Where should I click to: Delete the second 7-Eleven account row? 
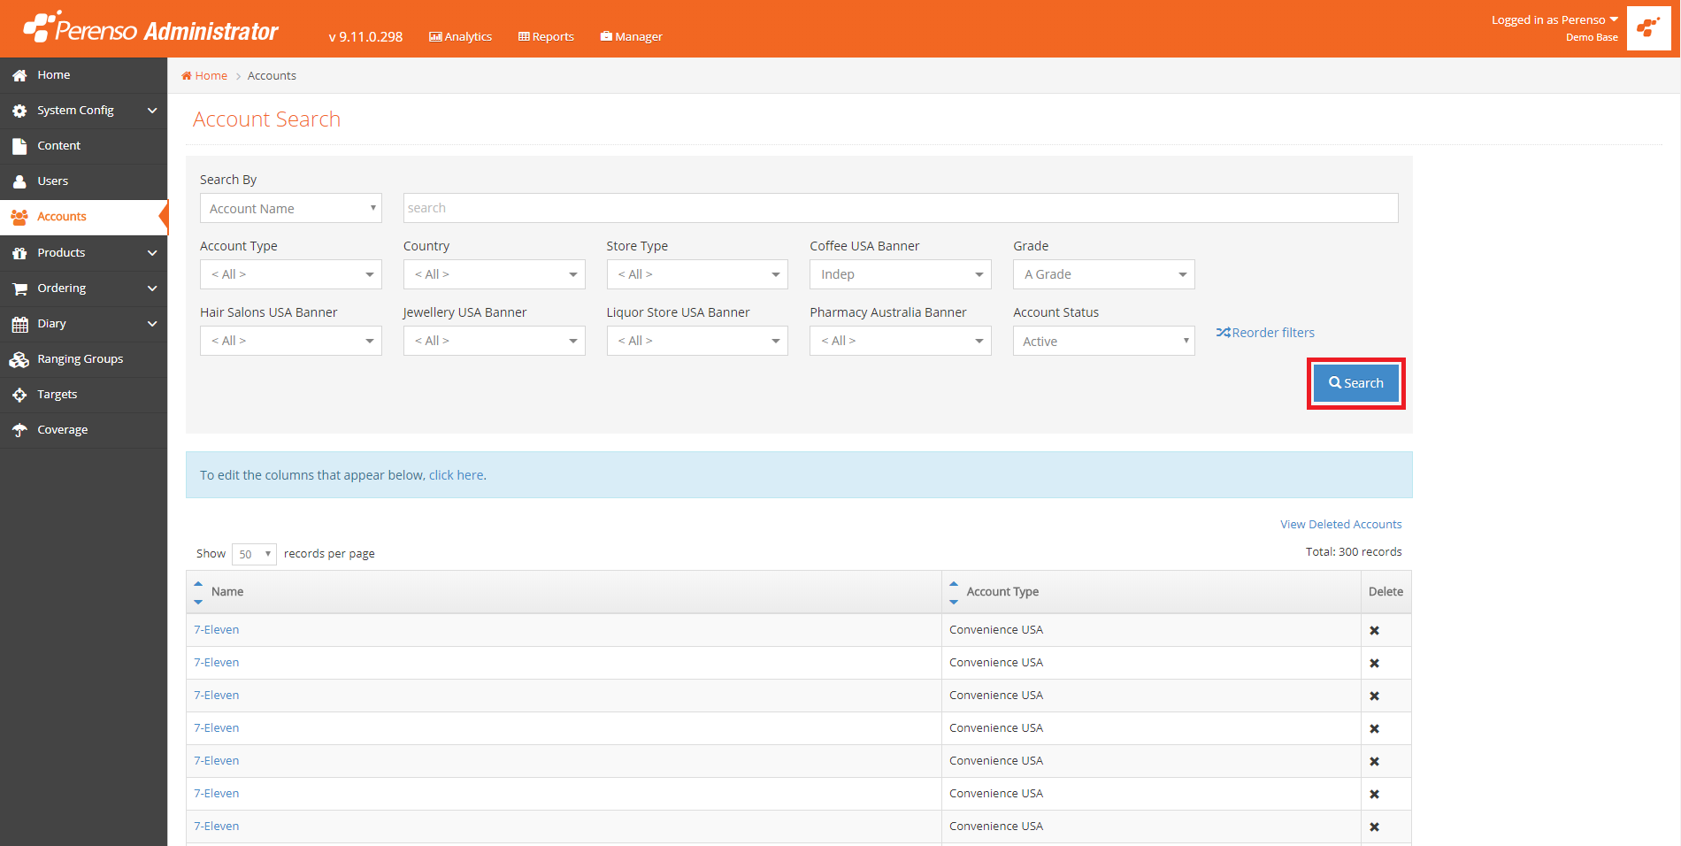pyautogui.click(x=1374, y=664)
